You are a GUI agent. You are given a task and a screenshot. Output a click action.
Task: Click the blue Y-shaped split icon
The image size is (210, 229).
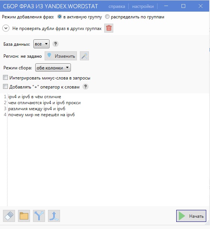point(39,216)
